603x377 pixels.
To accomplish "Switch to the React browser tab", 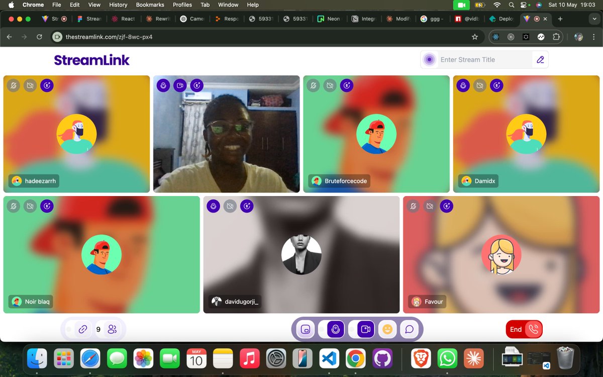I will (123, 19).
